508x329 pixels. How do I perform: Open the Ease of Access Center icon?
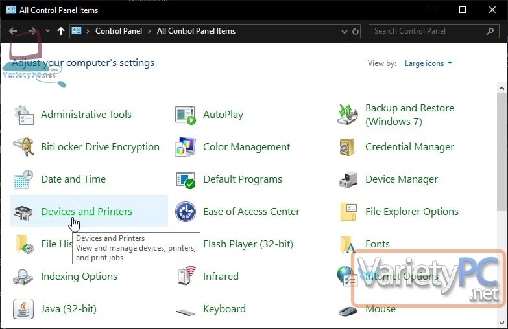coord(186,212)
